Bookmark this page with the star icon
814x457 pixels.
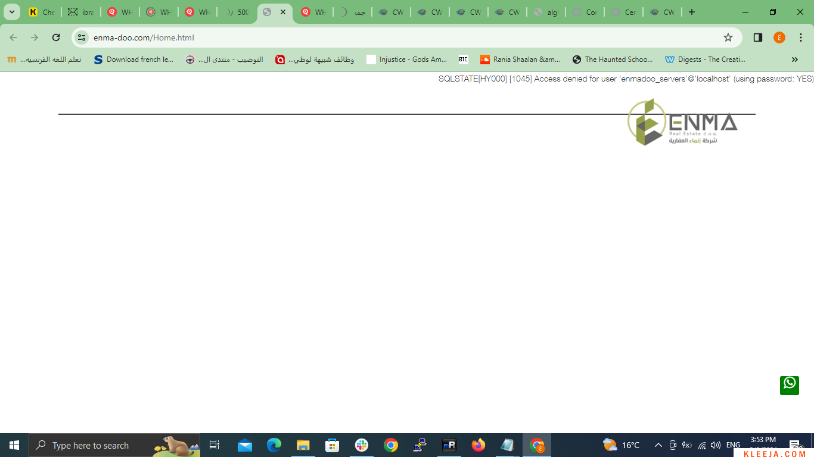coord(728,37)
